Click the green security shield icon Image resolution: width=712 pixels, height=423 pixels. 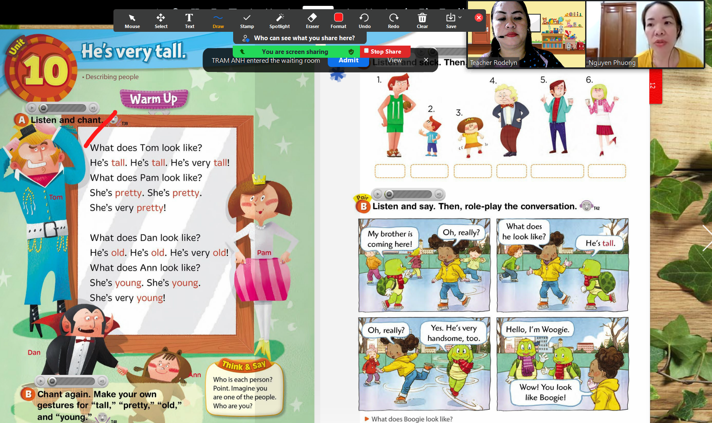(351, 52)
